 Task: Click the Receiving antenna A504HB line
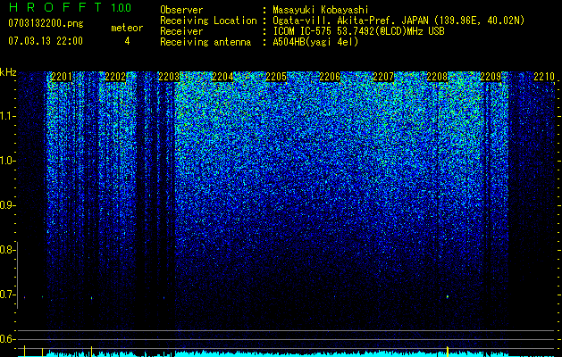[x=259, y=42]
